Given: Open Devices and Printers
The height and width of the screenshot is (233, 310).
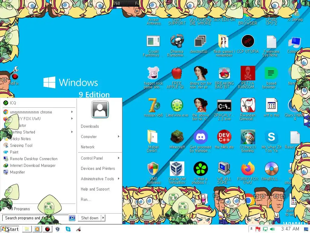Looking at the screenshot, I should [x=98, y=168].
